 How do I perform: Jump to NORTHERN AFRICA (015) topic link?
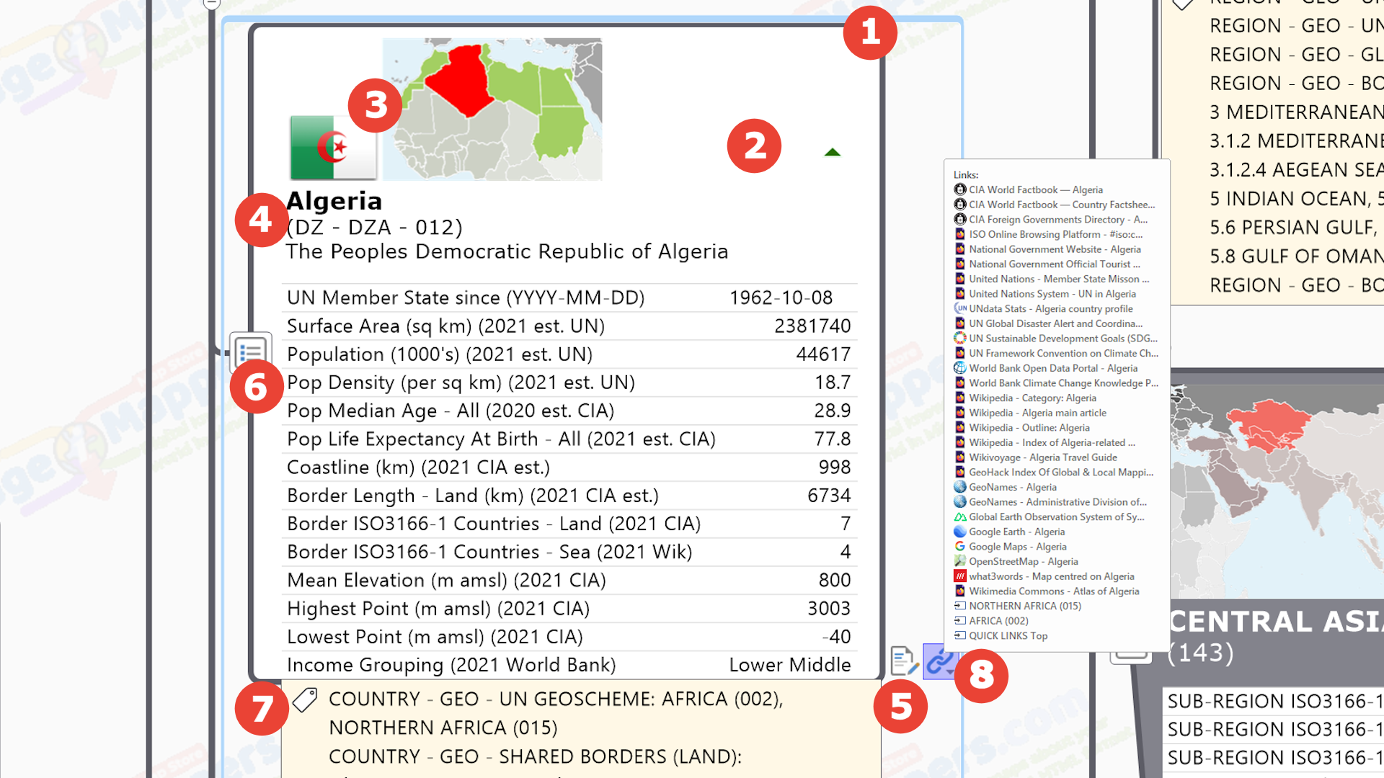tap(1024, 606)
